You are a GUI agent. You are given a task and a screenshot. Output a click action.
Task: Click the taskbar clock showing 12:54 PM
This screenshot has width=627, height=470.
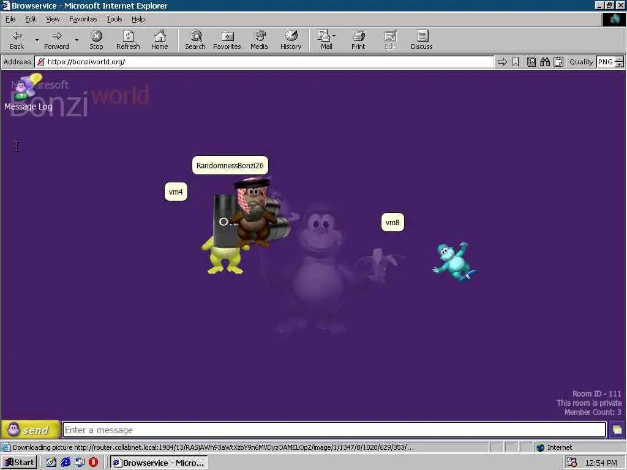(601, 463)
